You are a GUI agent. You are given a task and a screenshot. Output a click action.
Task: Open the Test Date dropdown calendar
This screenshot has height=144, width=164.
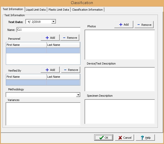(x=53, y=22)
